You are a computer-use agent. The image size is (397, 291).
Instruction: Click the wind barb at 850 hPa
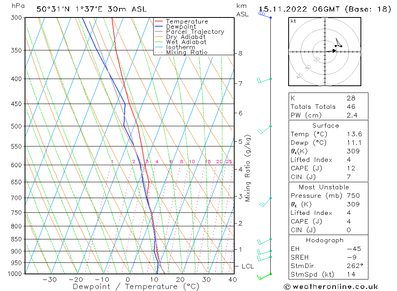coord(264,241)
